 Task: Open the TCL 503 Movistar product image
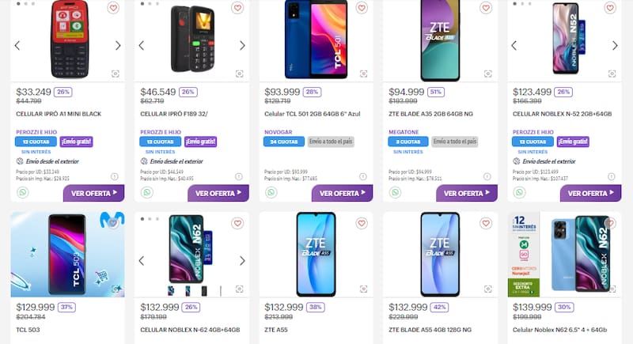coord(67,254)
